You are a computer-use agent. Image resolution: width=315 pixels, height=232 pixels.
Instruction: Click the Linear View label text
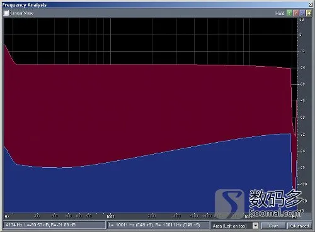pos(22,13)
